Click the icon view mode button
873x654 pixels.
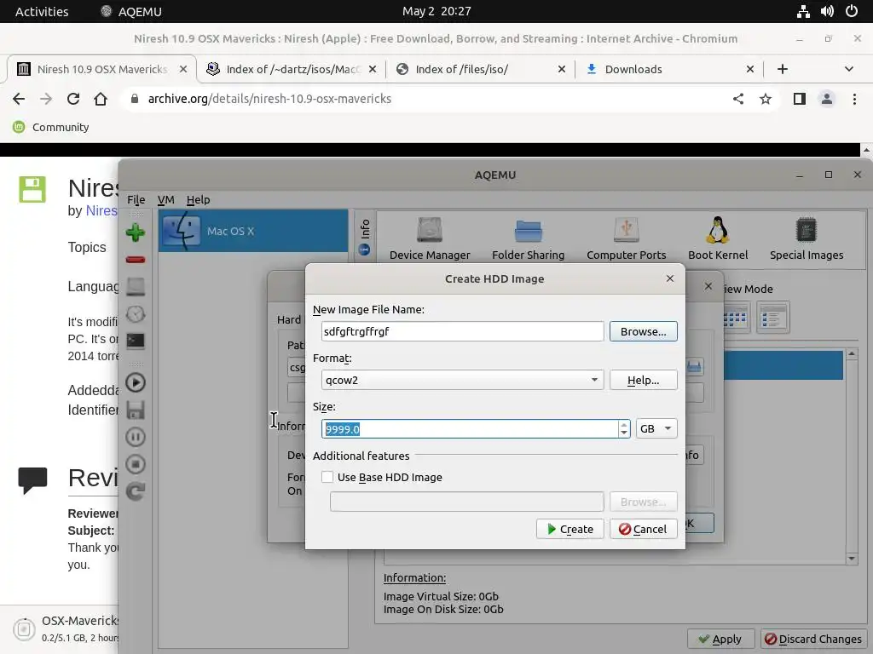[736, 318]
